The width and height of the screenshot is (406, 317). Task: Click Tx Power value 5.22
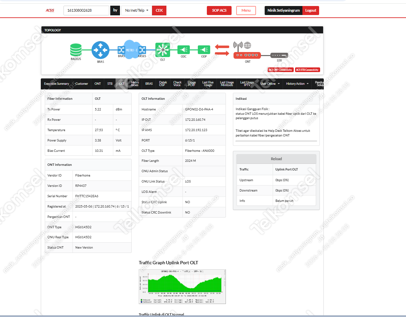98,109
